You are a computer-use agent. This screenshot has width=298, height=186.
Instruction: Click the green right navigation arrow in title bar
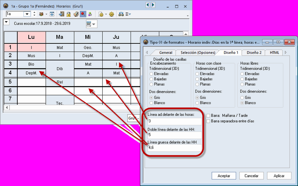(153, 5)
